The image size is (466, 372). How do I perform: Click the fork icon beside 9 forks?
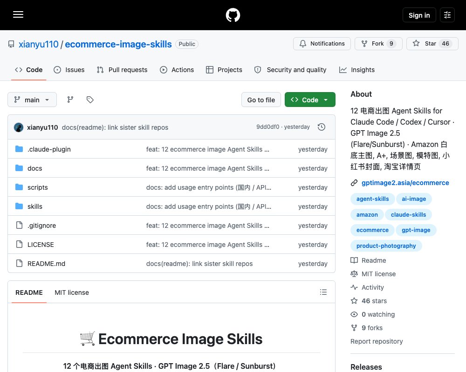tap(354, 328)
